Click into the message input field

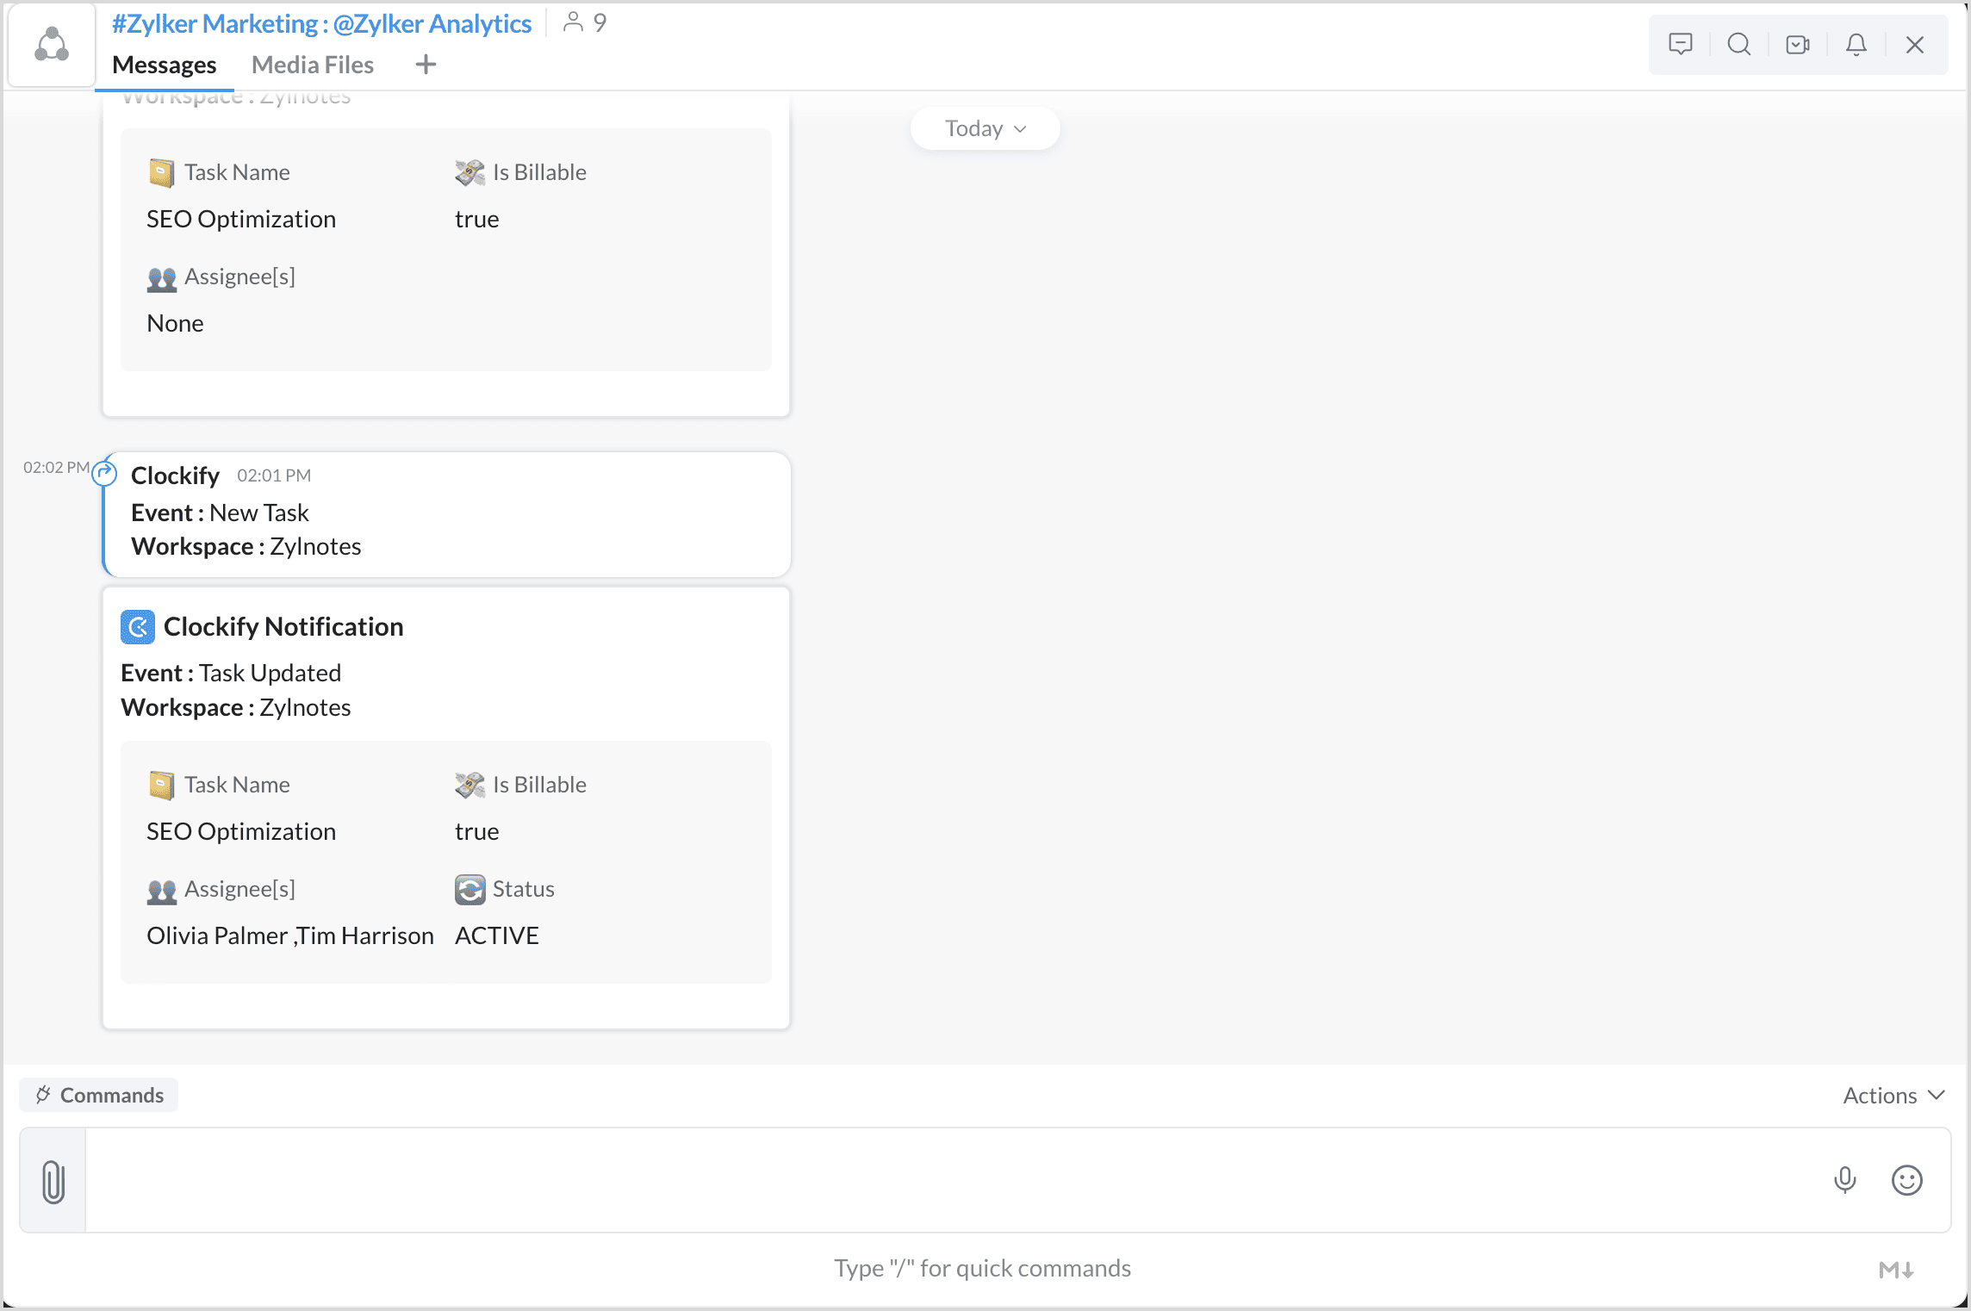pos(948,1179)
